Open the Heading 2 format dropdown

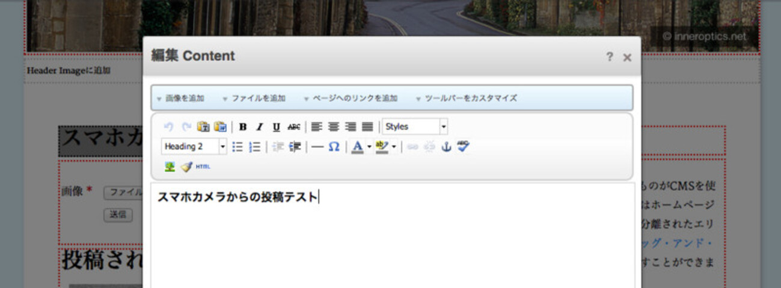click(x=194, y=147)
